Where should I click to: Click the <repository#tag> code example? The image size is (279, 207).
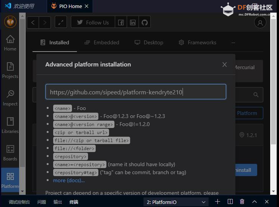click(x=76, y=172)
